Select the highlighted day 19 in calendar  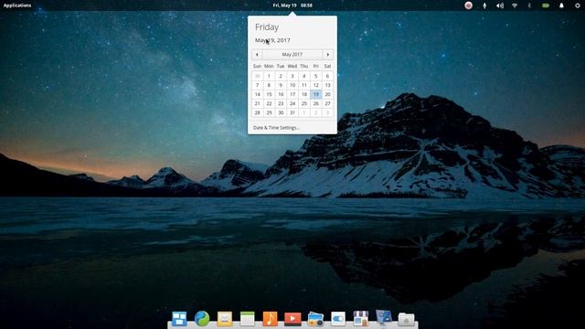tap(315, 94)
